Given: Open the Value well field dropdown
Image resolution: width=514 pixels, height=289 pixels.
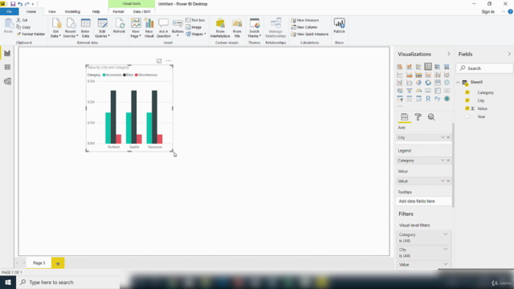Looking at the screenshot, I should [443, 181].
